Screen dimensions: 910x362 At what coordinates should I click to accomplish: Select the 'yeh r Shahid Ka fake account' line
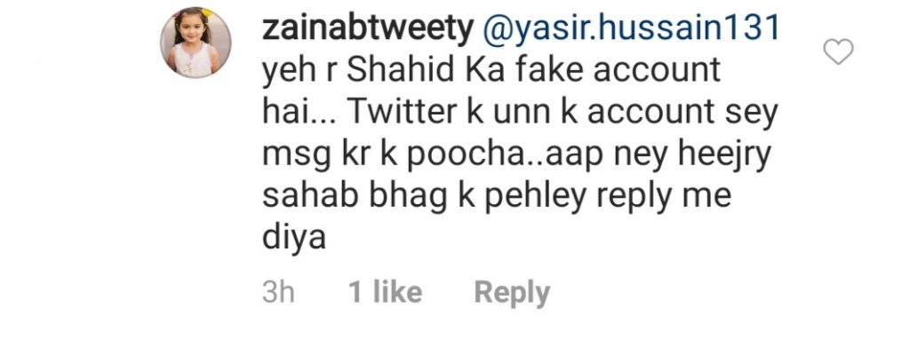(491, 71)
